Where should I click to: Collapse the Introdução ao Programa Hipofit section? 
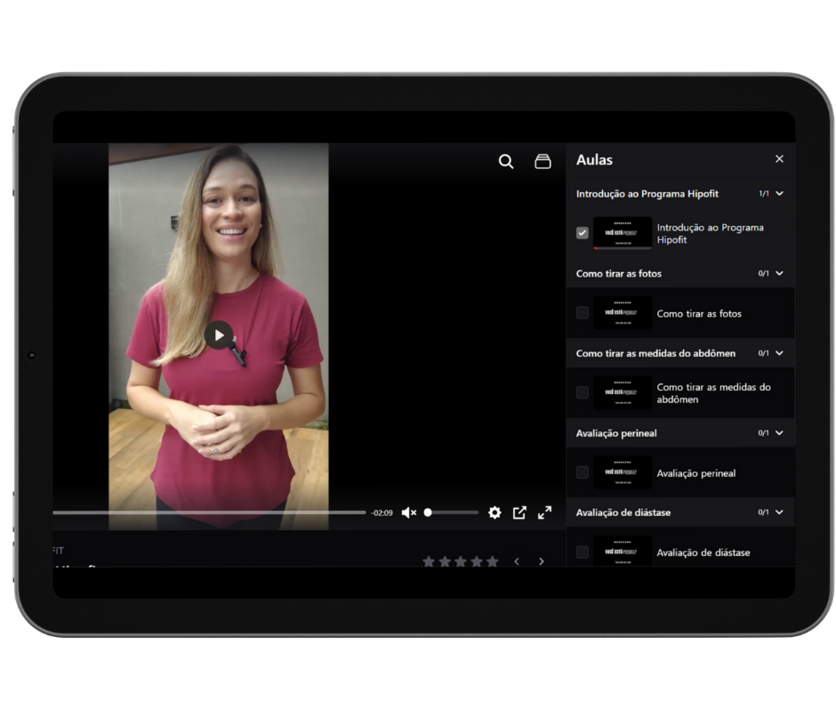click(779, 193)
